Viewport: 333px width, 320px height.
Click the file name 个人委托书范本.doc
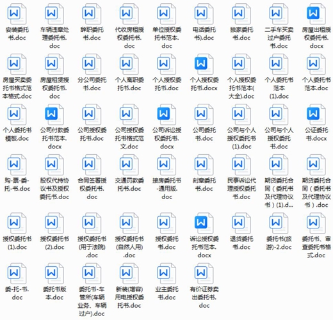[x=316, y=84]
